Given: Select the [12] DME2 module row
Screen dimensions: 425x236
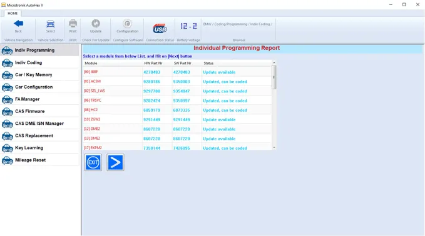Looking at the screenshot, I should 177,129.
